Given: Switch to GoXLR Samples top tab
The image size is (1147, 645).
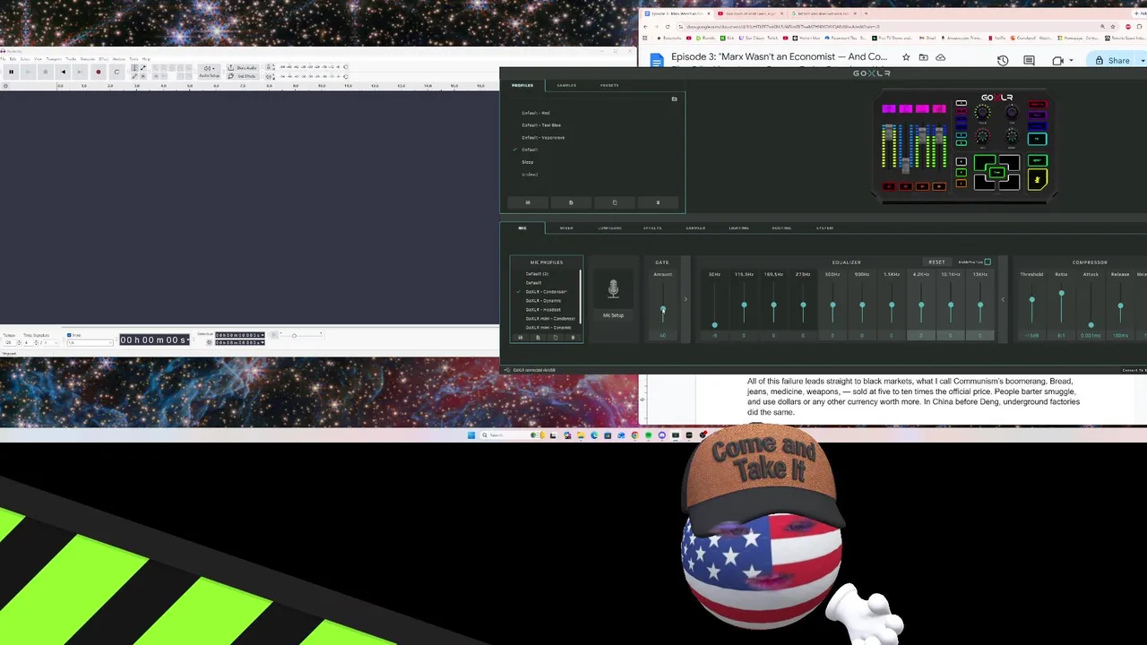Looking at the screenshot, I should [x=566, y=85].
